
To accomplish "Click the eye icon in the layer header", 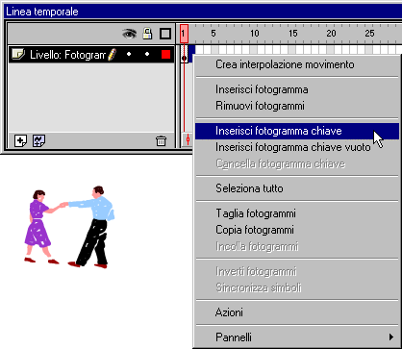I will pyautogui.click(x=129, y=34).
